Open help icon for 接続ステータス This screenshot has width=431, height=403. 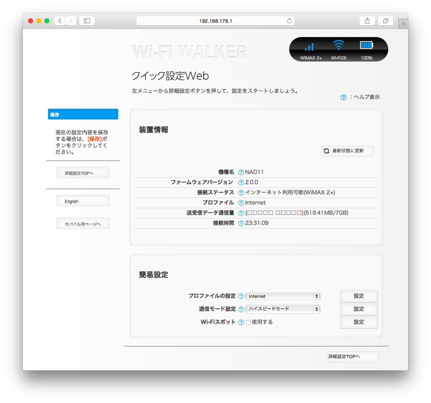(x=241, y=192)
